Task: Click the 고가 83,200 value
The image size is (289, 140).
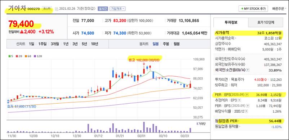Action: (119, 21)
